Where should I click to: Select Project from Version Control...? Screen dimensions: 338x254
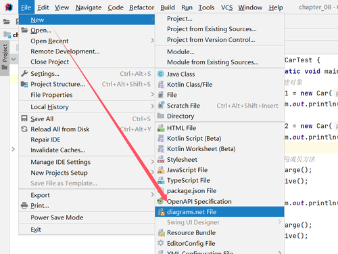220,40
